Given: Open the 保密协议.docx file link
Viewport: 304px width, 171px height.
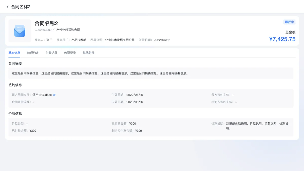Looking at the screenshot, I should tap(42, 95).
